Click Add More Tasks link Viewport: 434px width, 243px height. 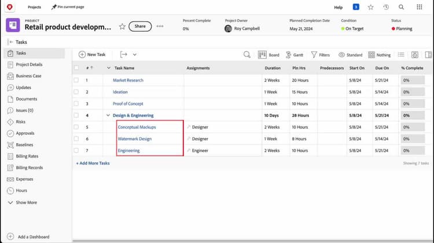click(x=93, y=163)
